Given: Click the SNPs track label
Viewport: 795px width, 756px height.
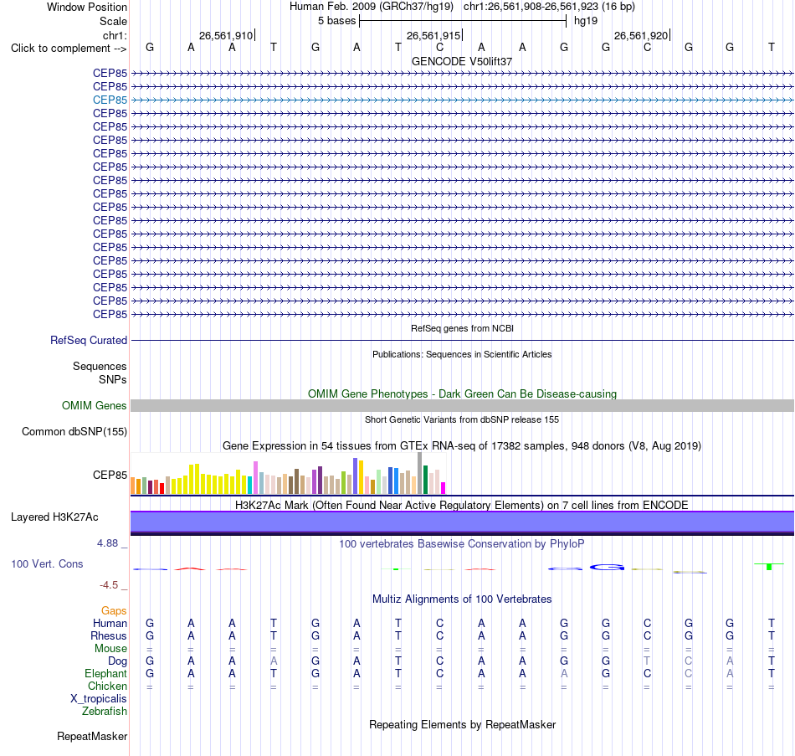Looking at the screenshot, I should coord(113,379).
